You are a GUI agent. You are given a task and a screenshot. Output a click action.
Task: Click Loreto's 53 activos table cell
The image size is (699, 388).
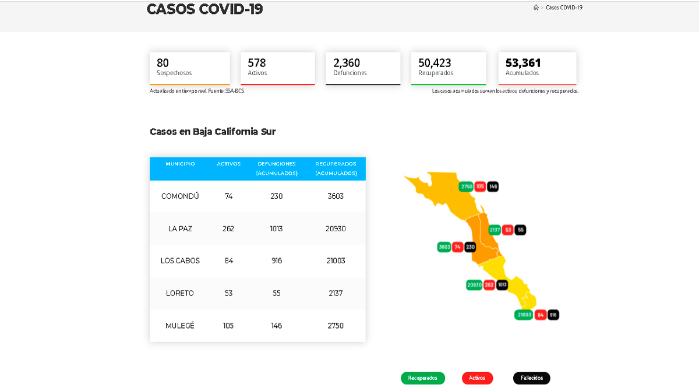tap(228, 293)
